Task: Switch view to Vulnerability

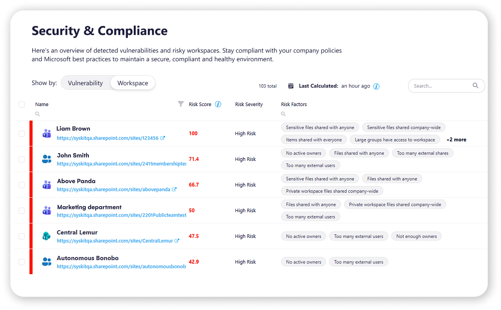Action: [85, 83]
